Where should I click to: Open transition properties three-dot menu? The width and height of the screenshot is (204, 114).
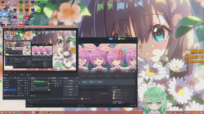coord(61,86)
